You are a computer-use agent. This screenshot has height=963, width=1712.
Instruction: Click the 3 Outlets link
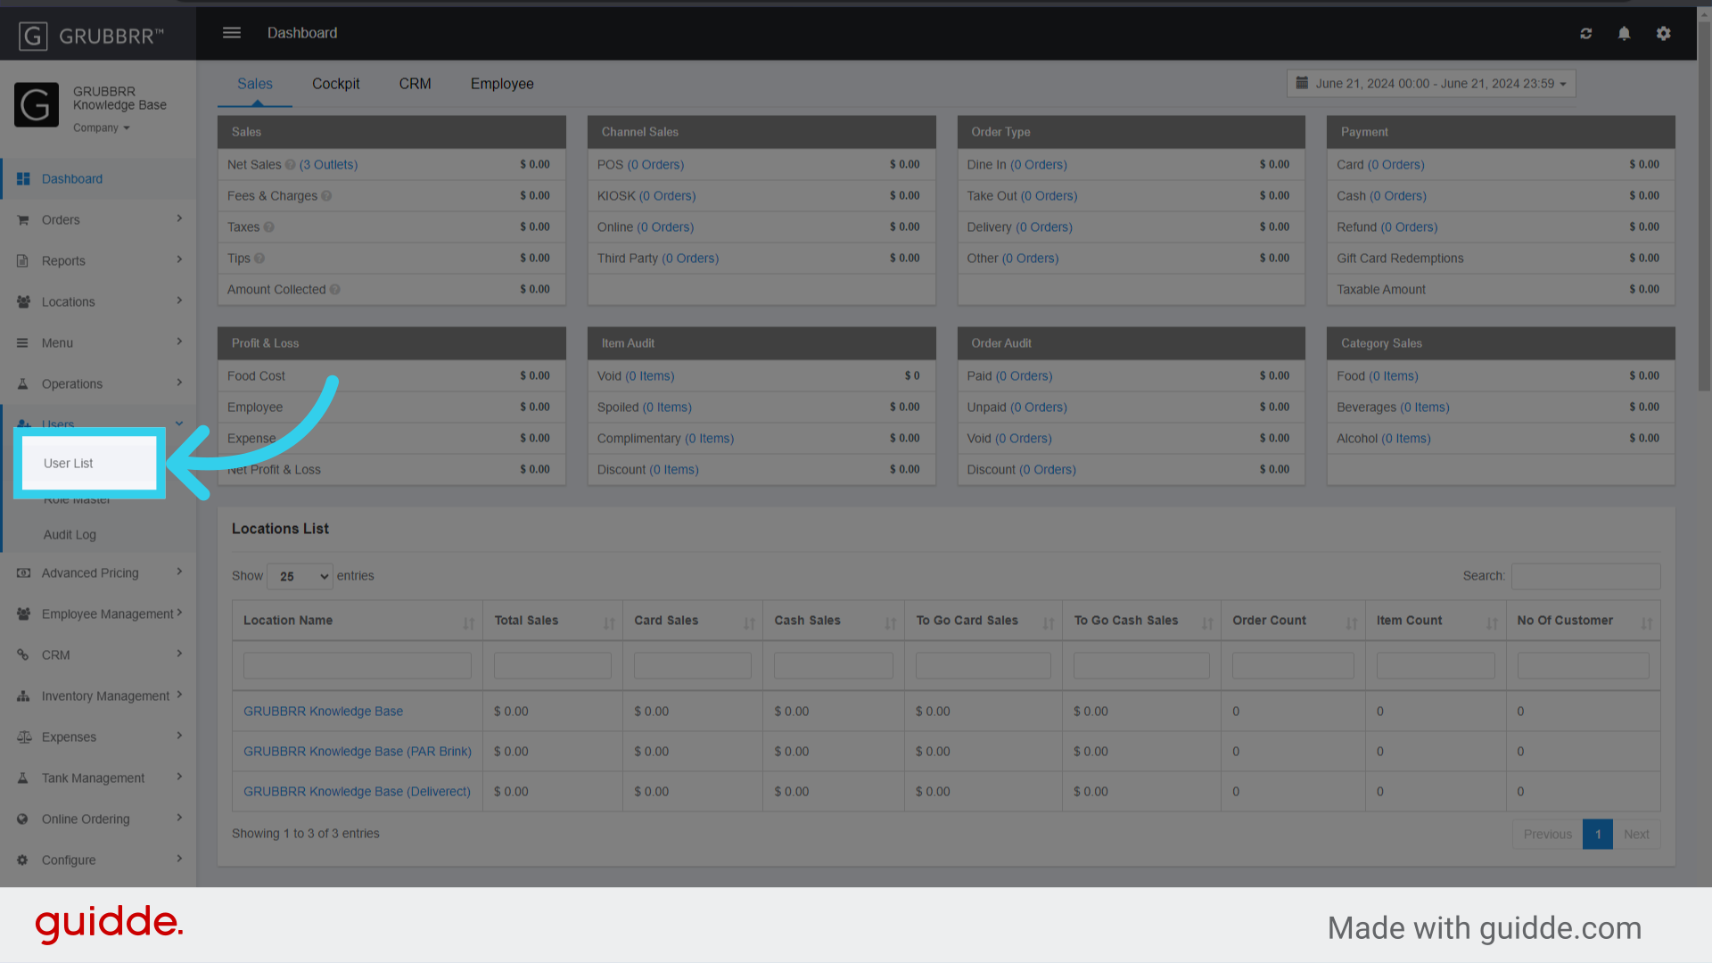[328, 165]
